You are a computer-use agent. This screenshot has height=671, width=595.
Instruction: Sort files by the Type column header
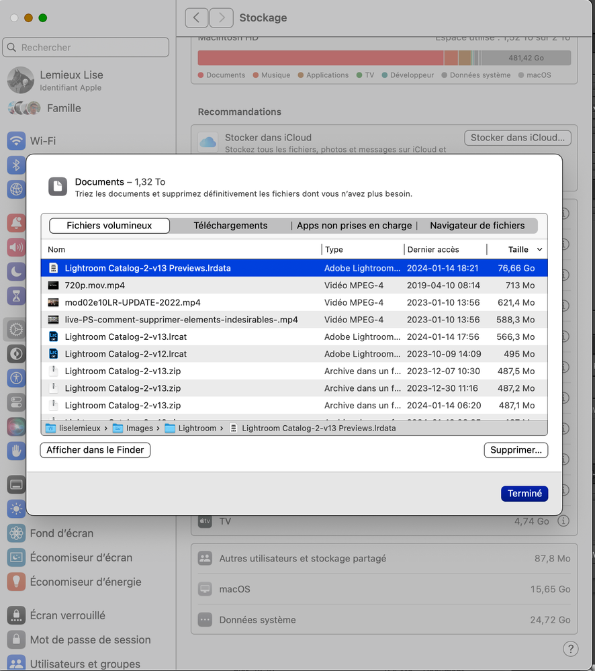[x=334, y=249]
